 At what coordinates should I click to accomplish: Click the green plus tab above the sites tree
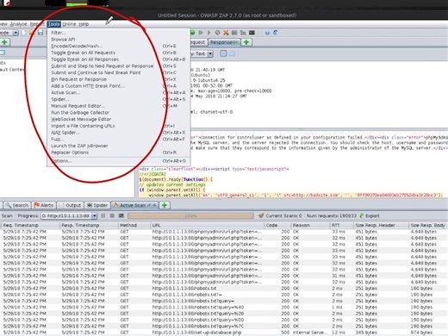(x=4, y=42)
